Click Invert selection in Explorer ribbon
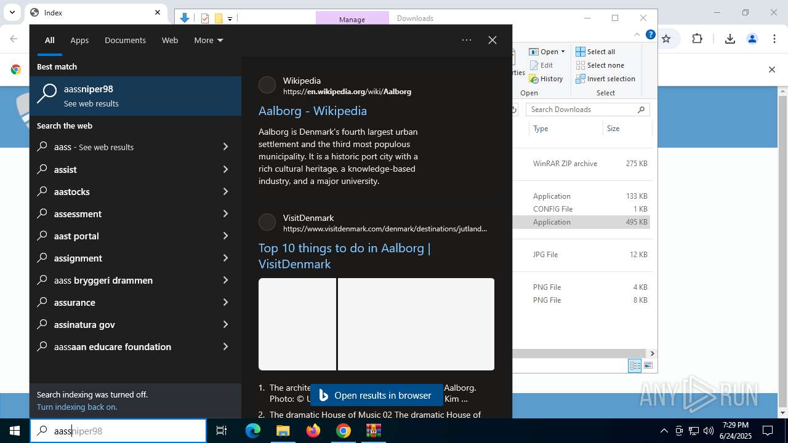This screenshot has width=788, height=443. 606,79
